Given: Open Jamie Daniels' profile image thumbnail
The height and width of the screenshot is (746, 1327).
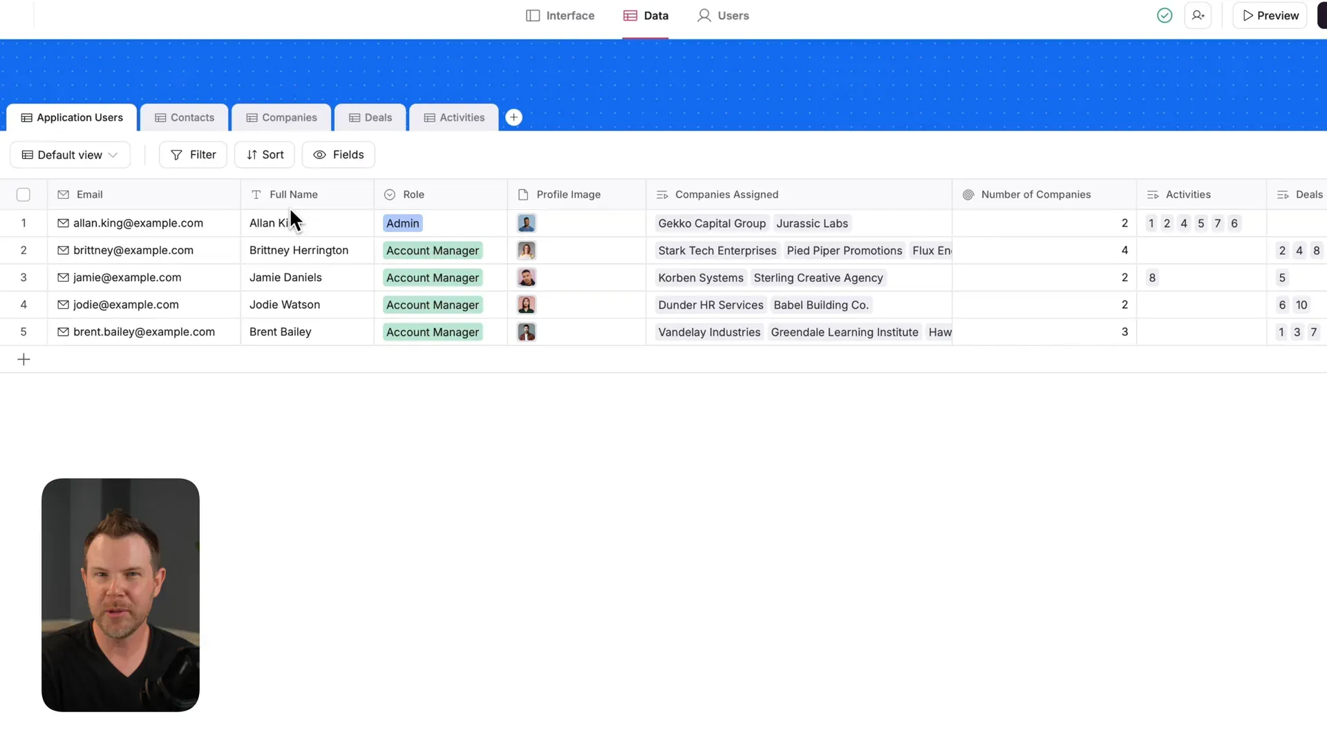Looking at the screenshot, I should tap(527, 278).
